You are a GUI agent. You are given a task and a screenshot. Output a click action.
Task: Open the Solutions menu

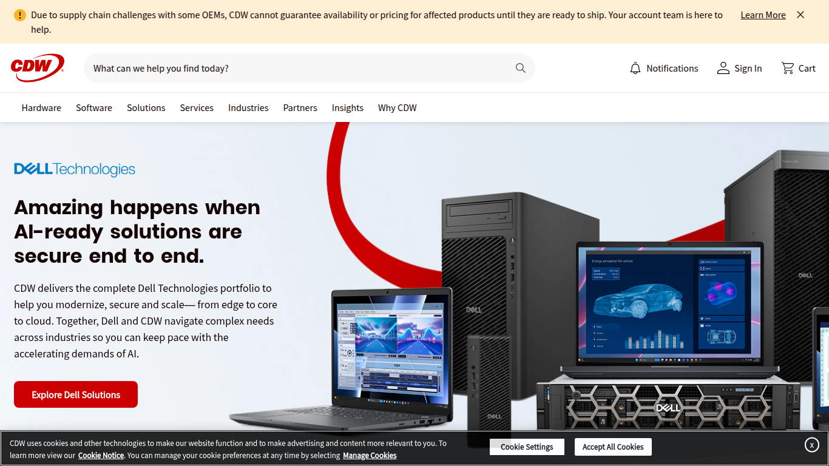pyautogui.click(x=146, y=107)
